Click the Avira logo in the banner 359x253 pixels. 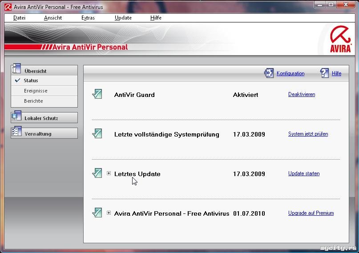[x=340, y=39]
